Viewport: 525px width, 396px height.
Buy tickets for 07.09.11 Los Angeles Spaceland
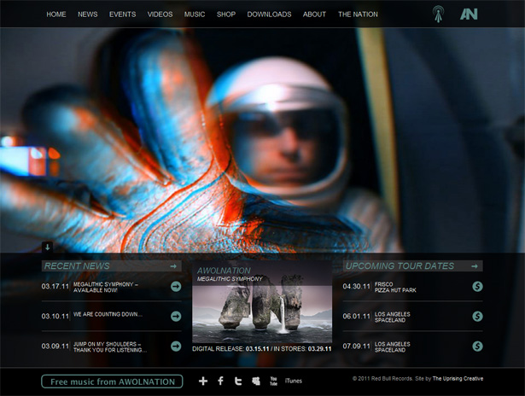pyautogui.click(x=477, y=346)
